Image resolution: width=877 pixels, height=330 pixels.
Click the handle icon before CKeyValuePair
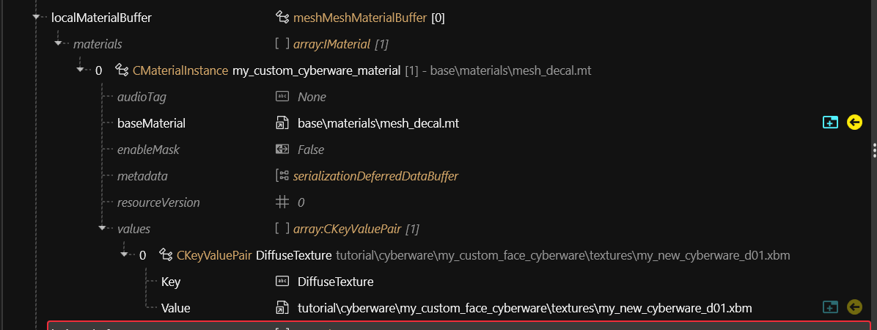166,255
